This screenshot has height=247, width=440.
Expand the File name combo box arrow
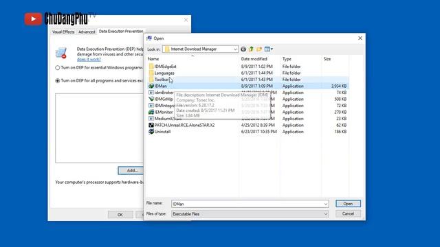325,204
